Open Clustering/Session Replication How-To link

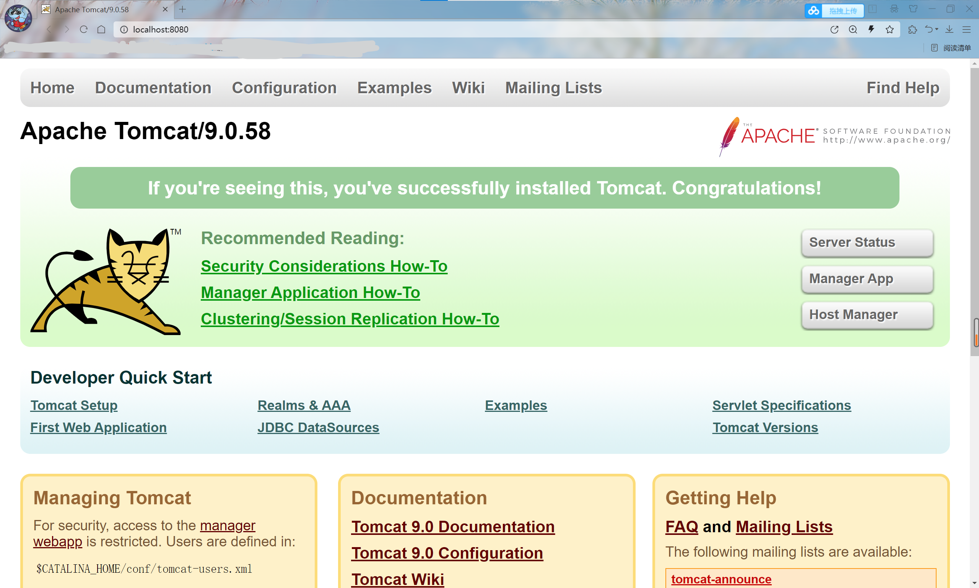350,319
